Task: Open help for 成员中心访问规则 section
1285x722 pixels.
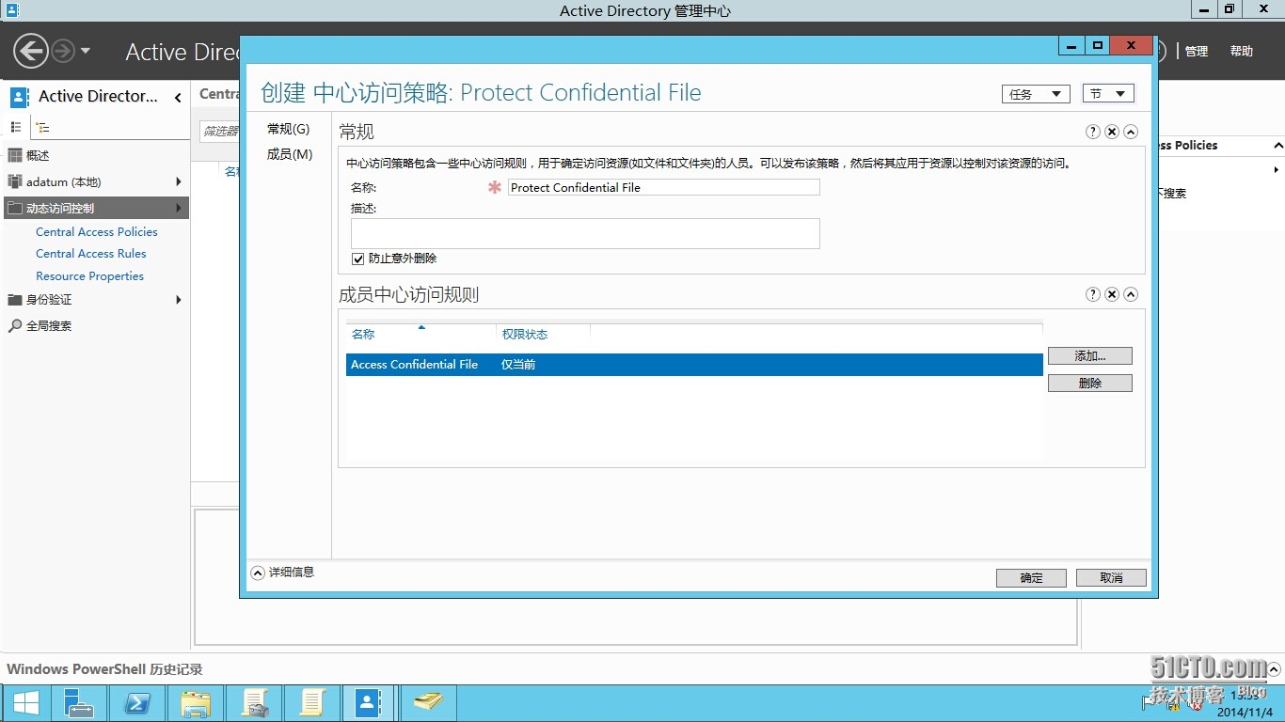Action: point(1093,294)
